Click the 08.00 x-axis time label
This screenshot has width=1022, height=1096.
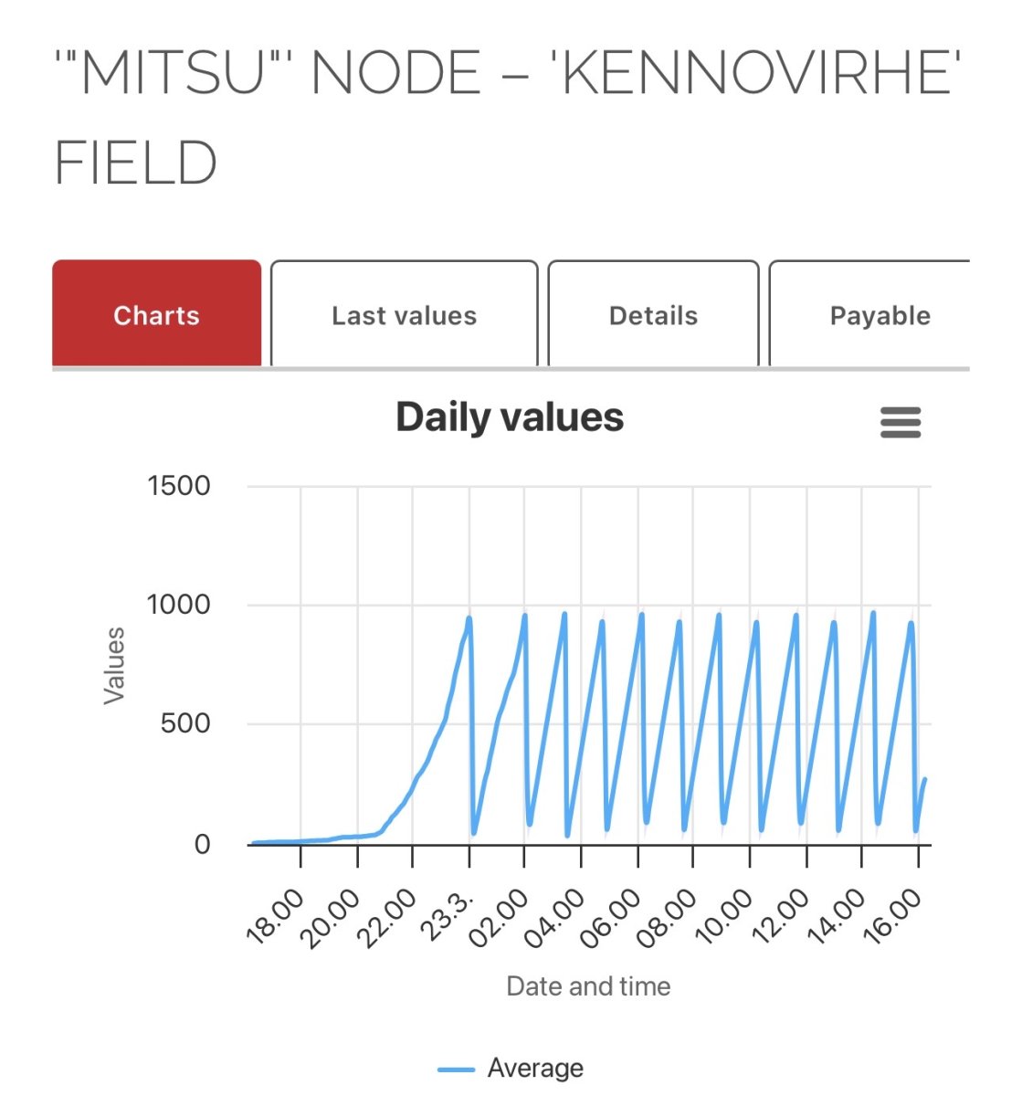tap(669, 917)
